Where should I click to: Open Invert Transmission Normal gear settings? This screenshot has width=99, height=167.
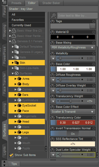(x=94, y=128)
